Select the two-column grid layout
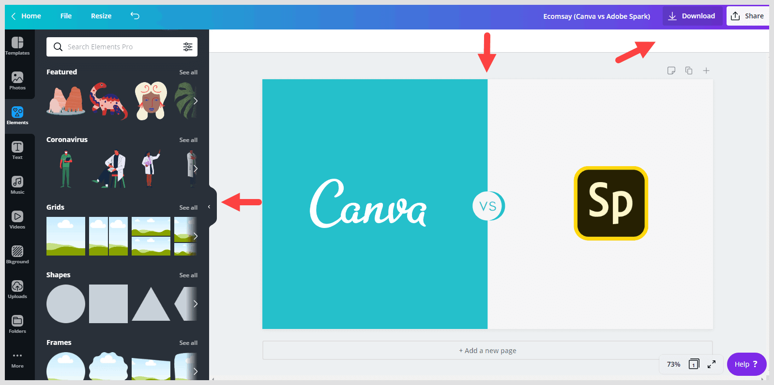The height and width of the screenshot is (385, 774). [108, 236]
